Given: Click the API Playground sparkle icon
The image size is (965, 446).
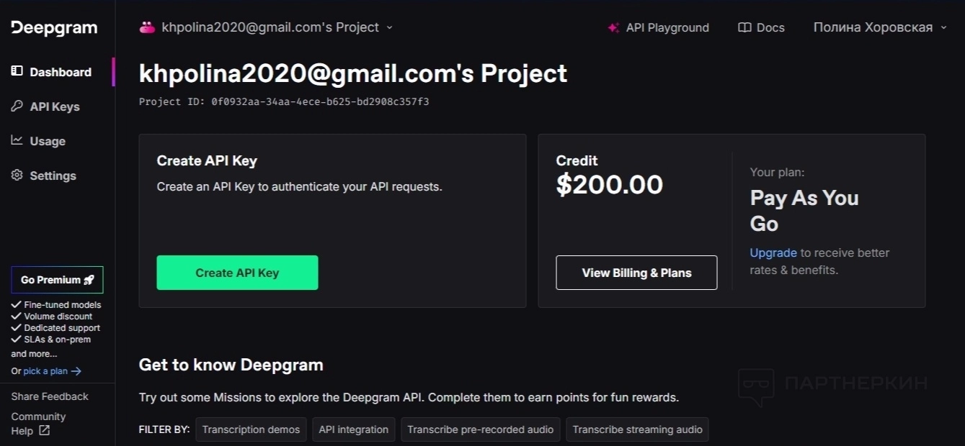Looking at the screenshot, I should 613,27.
